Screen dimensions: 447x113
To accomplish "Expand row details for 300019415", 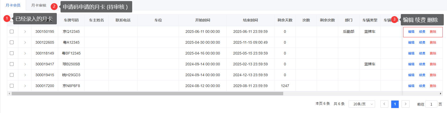I will tap(25, 75).
